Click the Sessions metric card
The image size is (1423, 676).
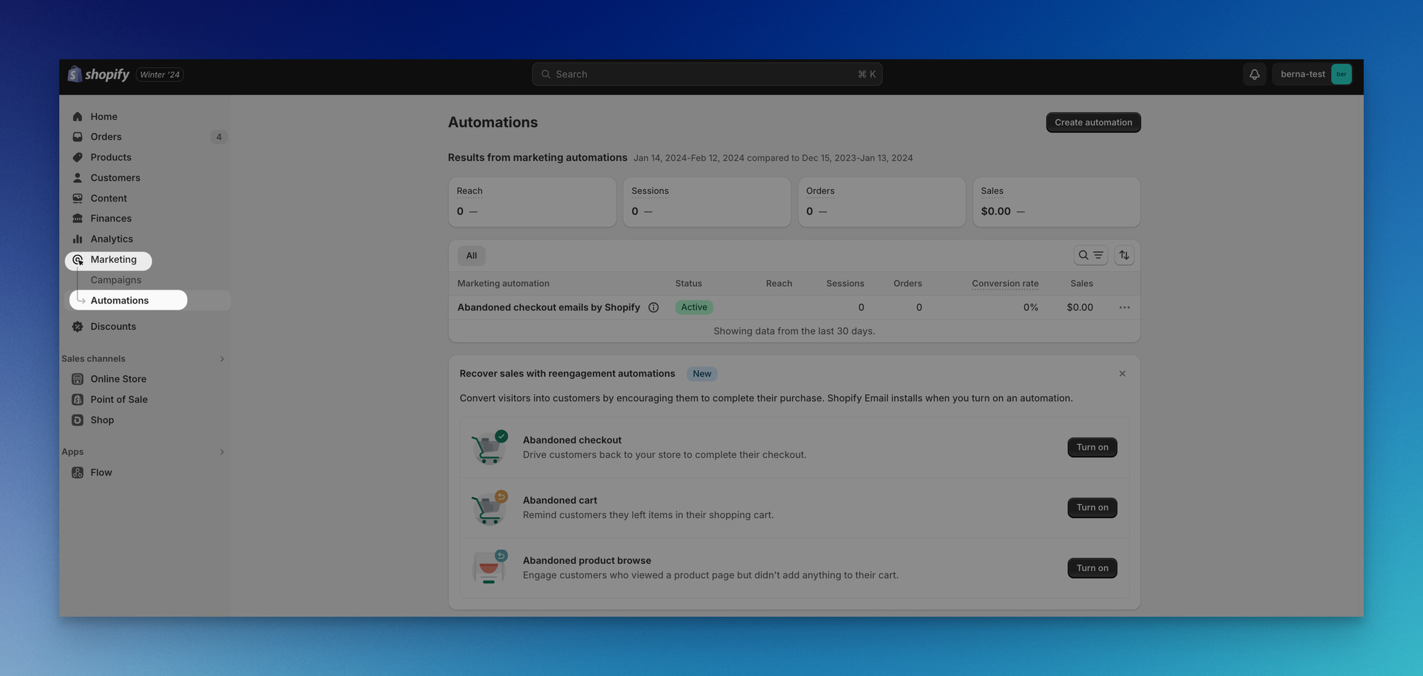[707, 202]
